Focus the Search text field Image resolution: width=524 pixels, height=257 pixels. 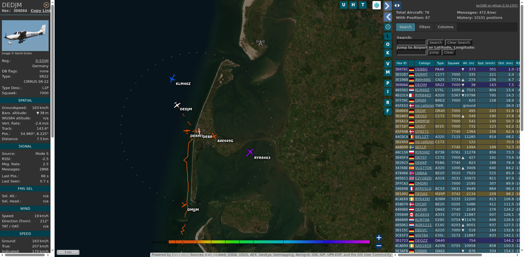(x=411, y=43)
